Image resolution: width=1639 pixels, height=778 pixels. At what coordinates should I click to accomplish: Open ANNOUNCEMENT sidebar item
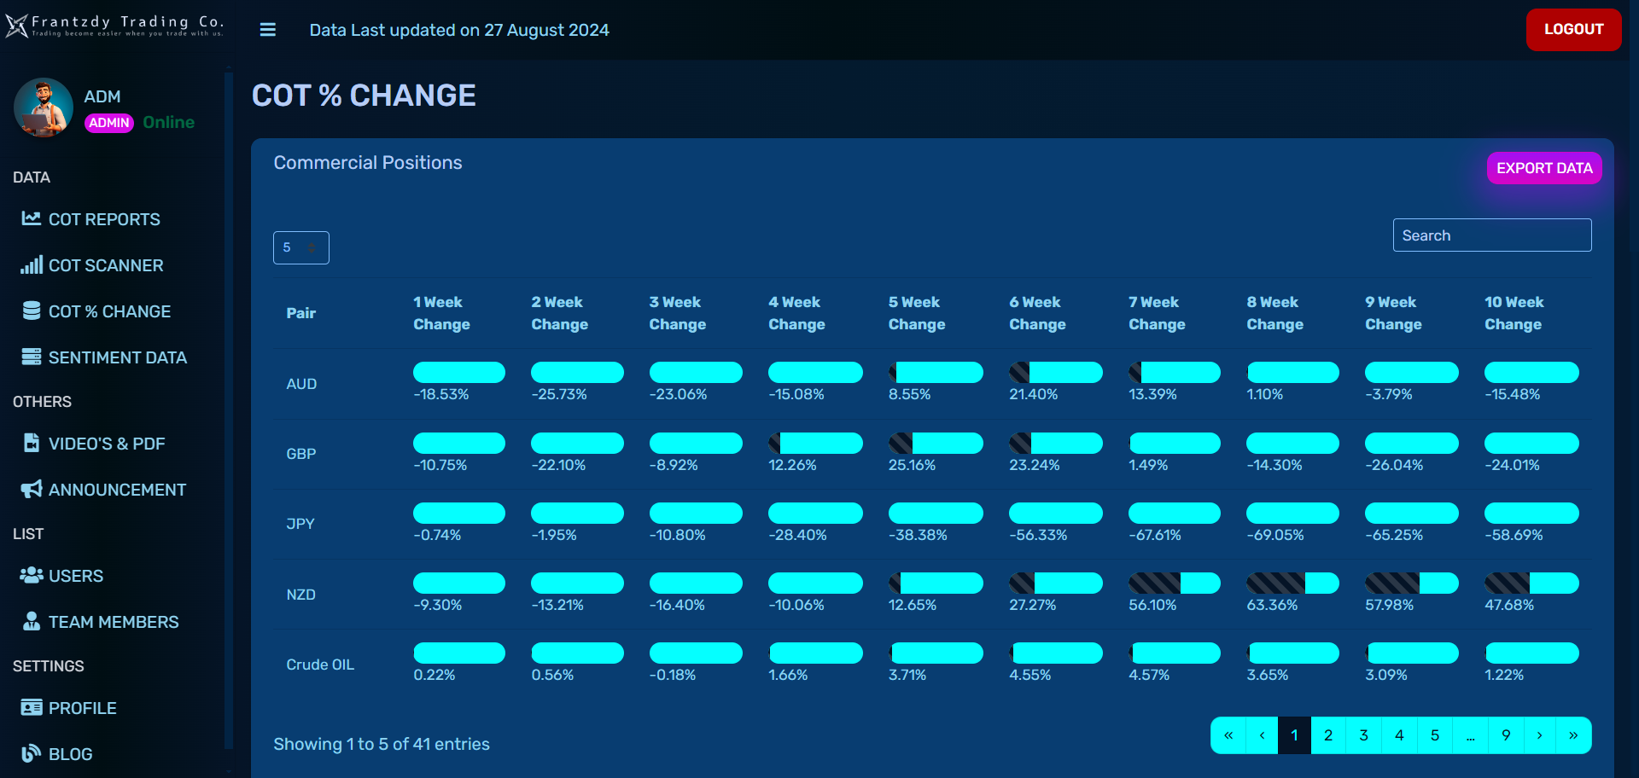(117, 490)
